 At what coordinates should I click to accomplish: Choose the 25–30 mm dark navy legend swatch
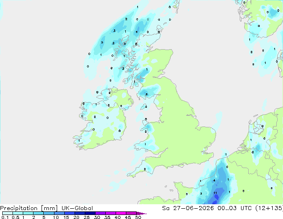coord(90,213)
